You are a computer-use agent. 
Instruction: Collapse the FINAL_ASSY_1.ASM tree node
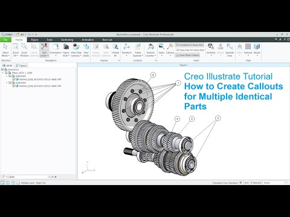click(3, 73)
